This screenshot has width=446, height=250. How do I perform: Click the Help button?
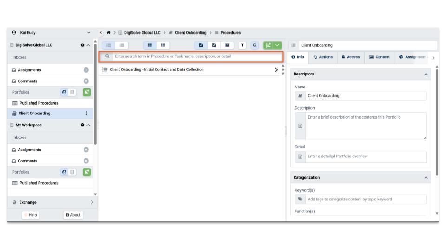(x=31, y=215)
